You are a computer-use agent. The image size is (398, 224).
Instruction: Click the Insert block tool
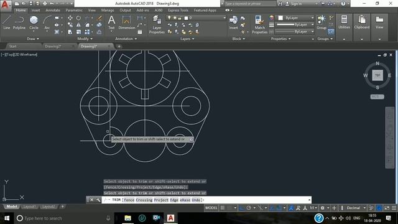[x=233, y=22]
